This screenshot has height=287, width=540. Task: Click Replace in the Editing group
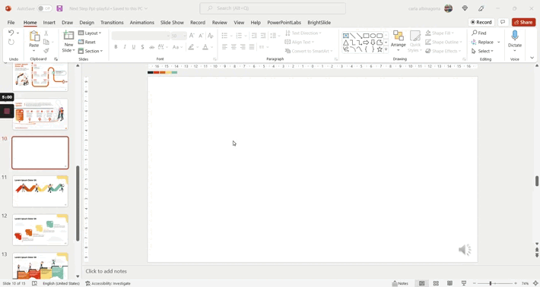coord(482,42)
